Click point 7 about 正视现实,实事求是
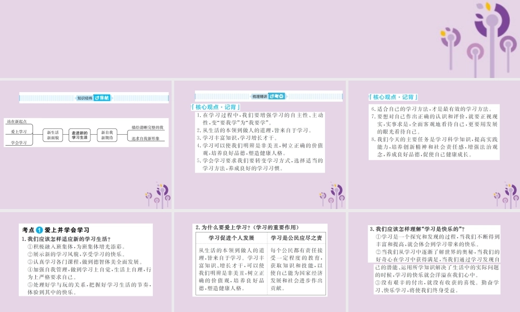 tap(434, 124)
